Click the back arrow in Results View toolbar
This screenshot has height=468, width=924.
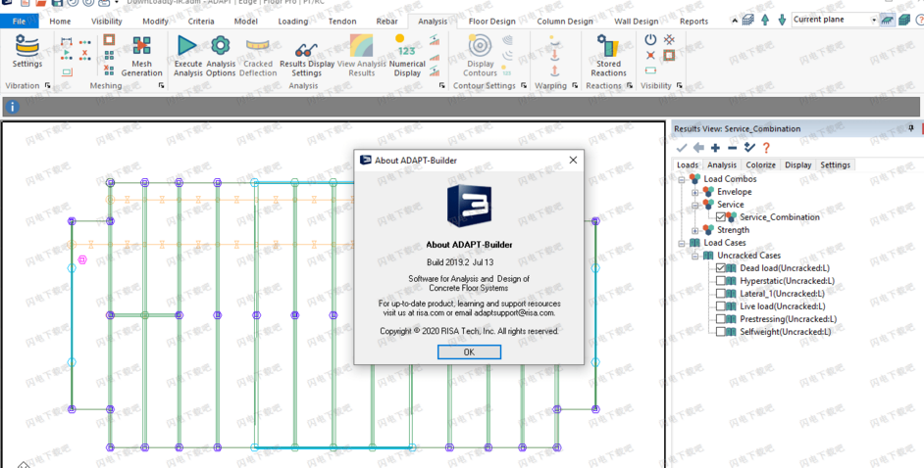point(698,148)
